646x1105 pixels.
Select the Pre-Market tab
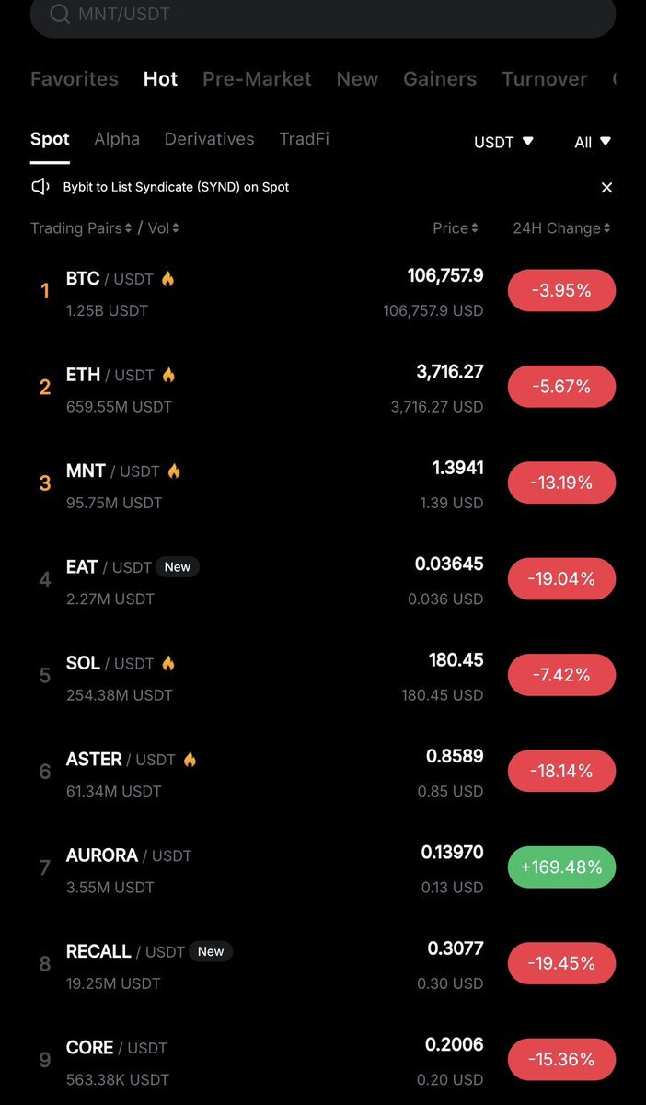(x=257, y=79)
